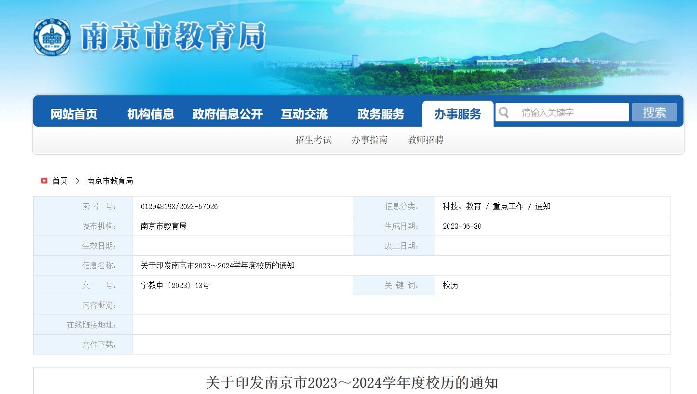Open the 网站首页 menu item
The image size is (697, 394).
pos(74,114)
